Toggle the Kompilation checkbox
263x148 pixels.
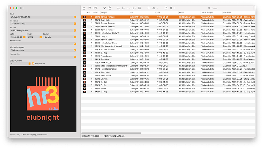[33, 64]
